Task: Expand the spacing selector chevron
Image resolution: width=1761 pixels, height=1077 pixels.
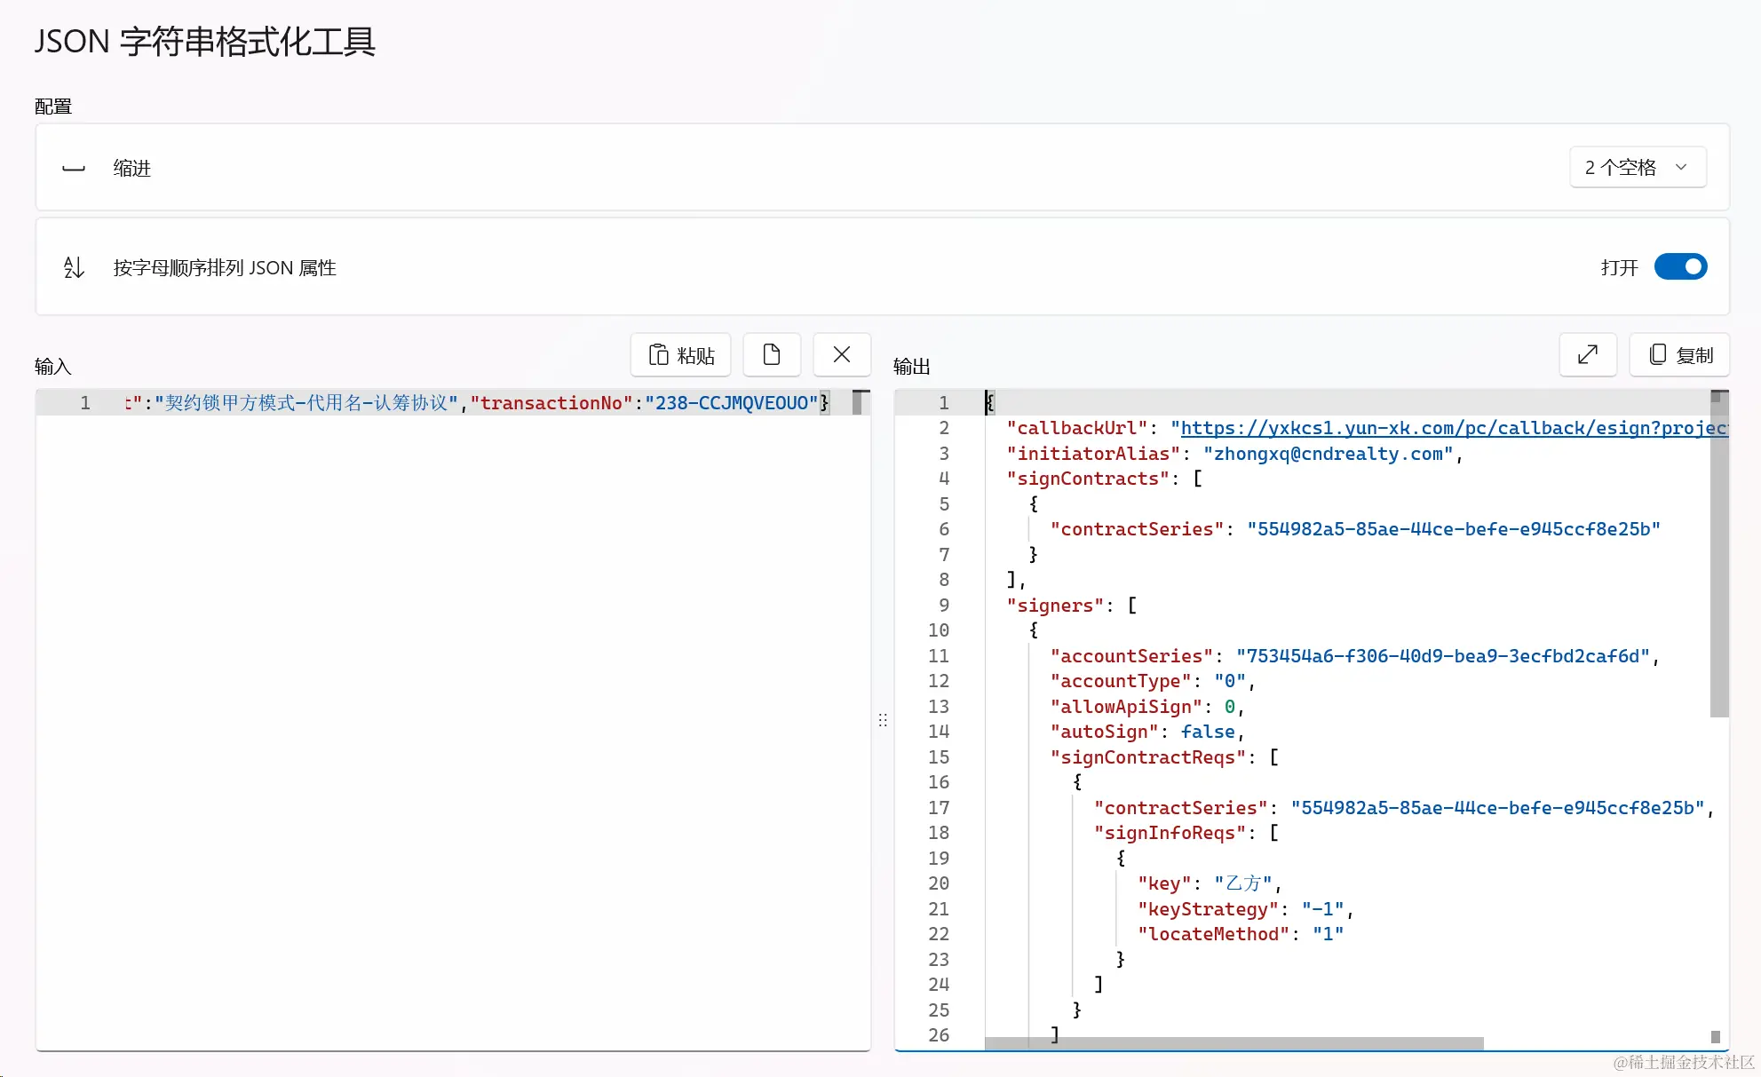Action: pos(1680,167)
